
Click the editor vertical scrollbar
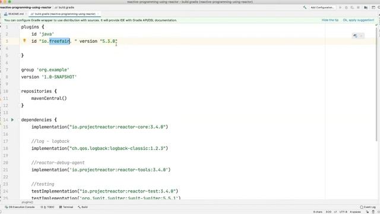(376, 84)
